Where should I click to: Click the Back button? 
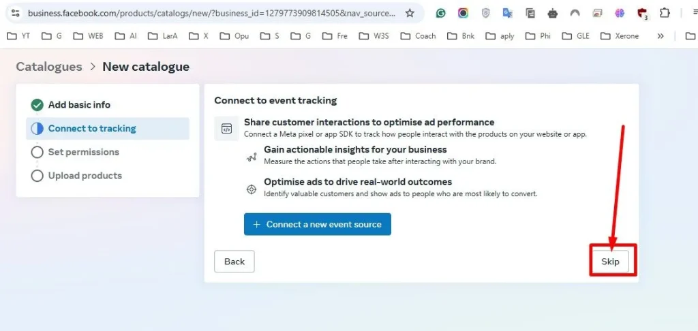click(234, 262)
